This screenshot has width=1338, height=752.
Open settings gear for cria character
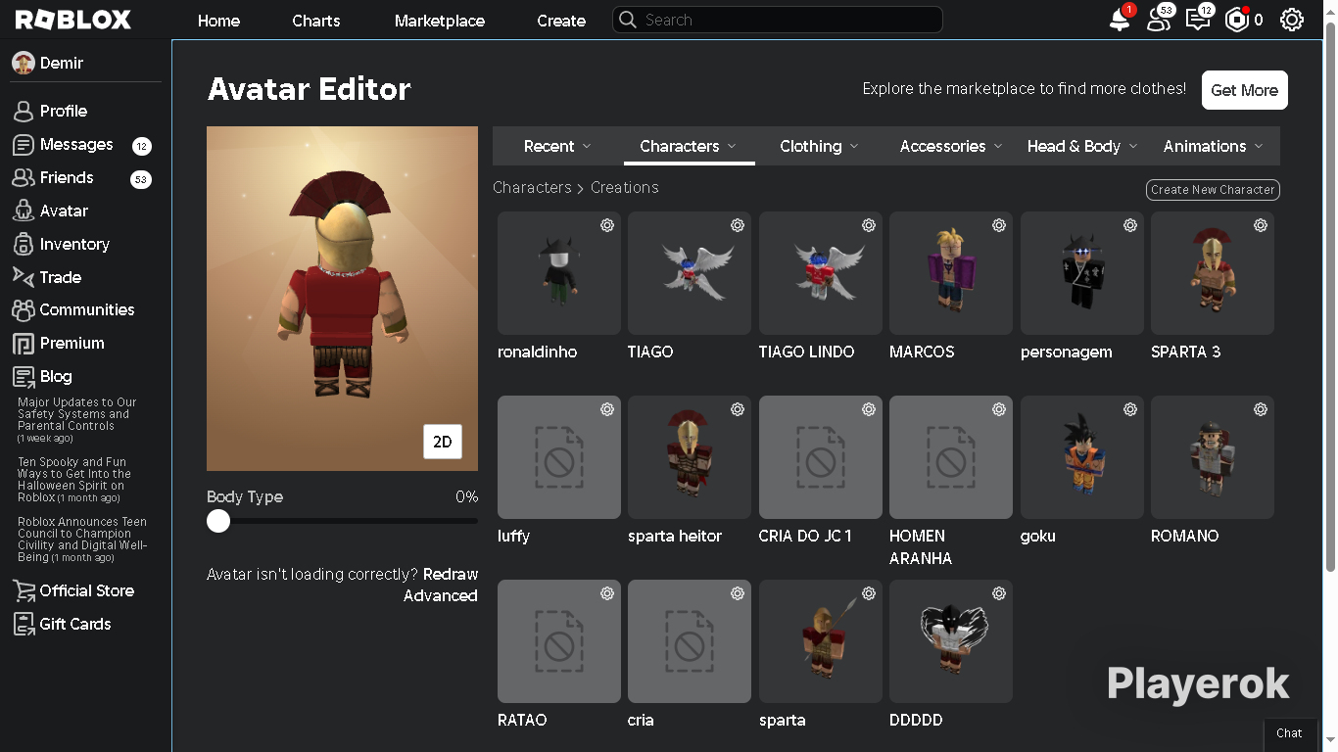click(738, 593)
